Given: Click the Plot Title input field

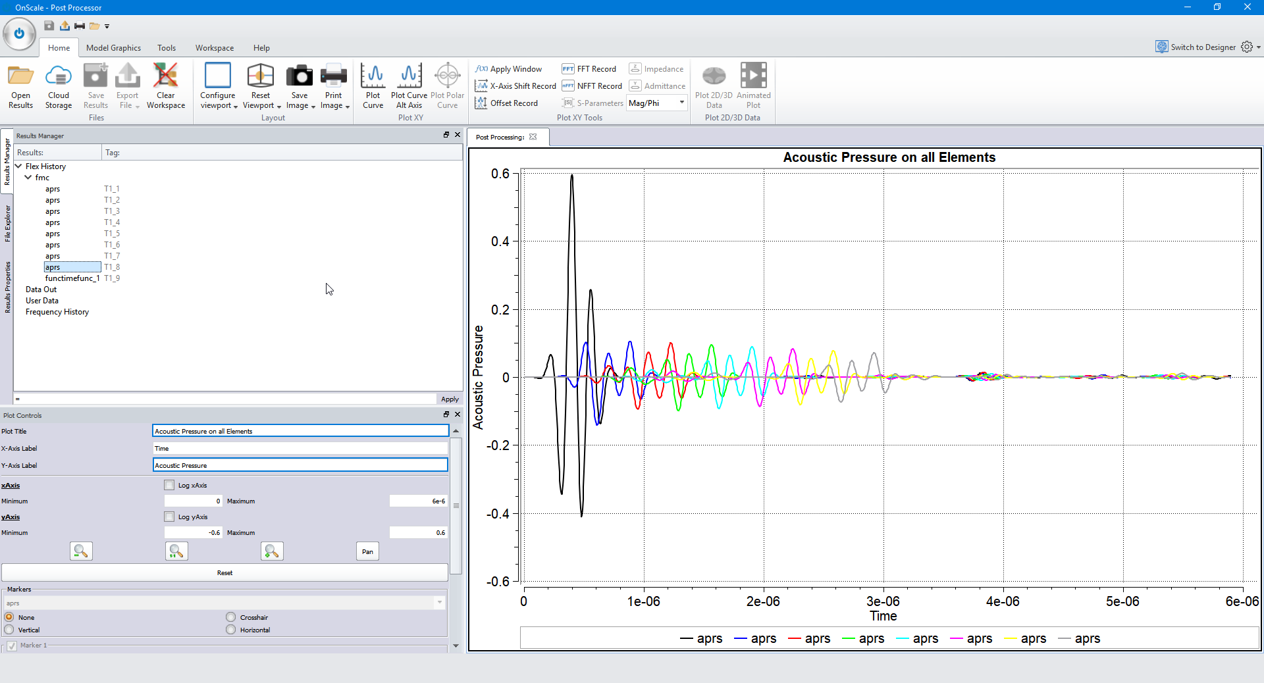Looking at the screenshot, I should point(300,431).
